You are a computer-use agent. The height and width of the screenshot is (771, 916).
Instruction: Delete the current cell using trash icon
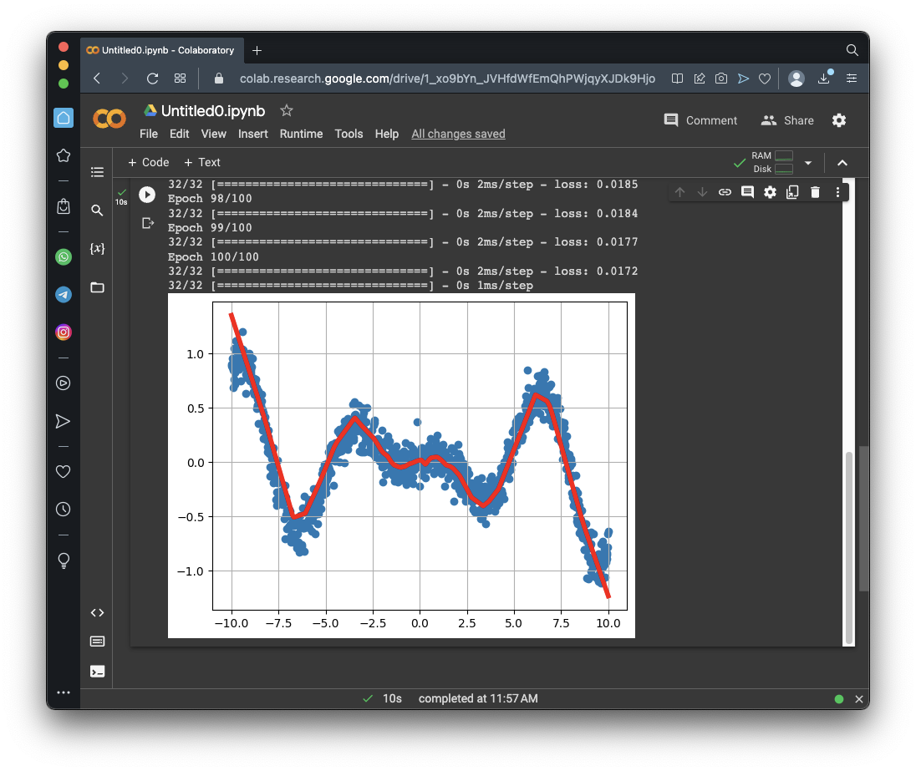(815, 192)
